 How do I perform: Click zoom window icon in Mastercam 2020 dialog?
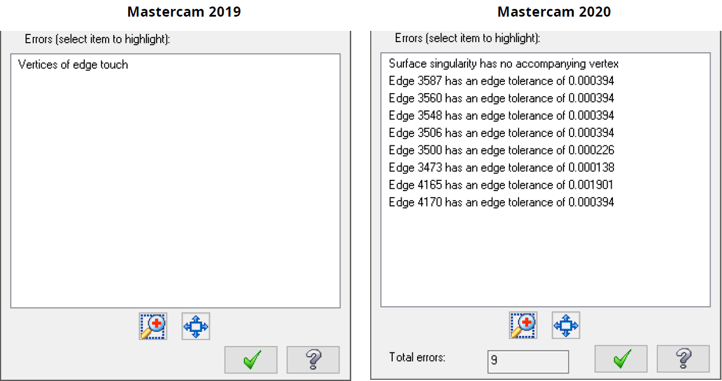pos(523,325)
